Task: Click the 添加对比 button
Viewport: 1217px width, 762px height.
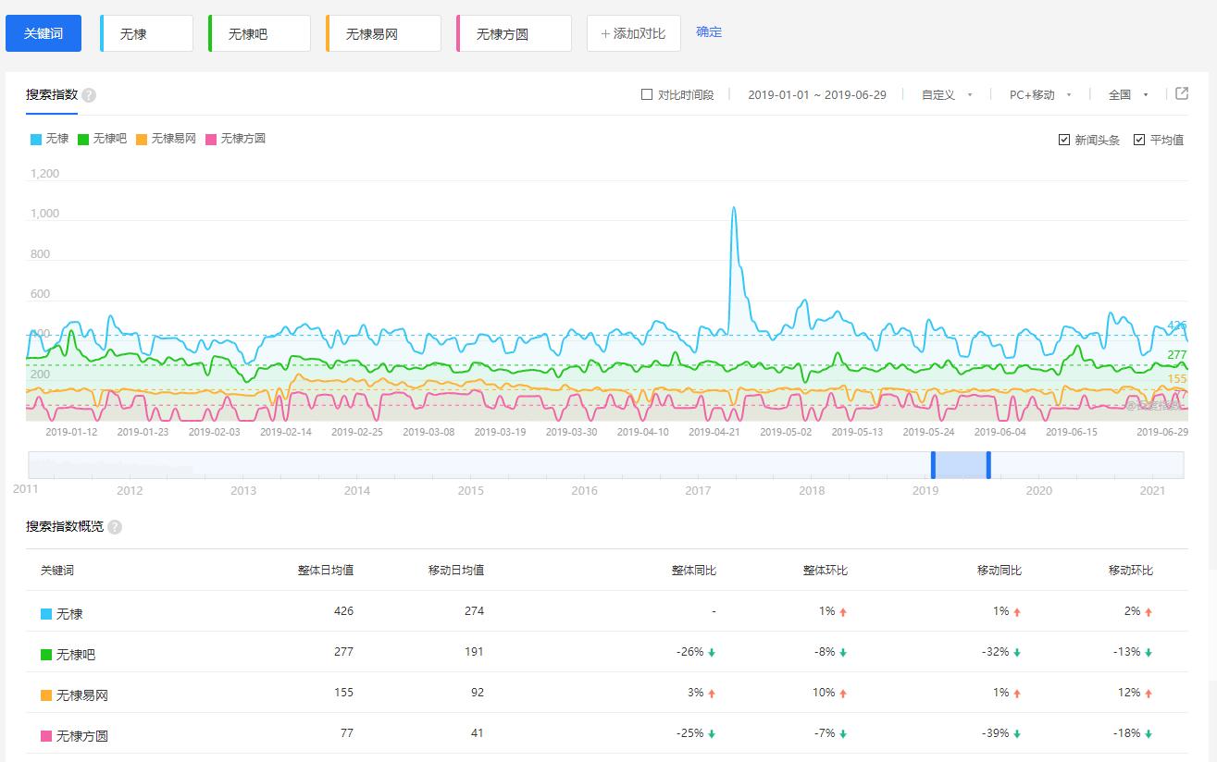Action: (633, 33)
